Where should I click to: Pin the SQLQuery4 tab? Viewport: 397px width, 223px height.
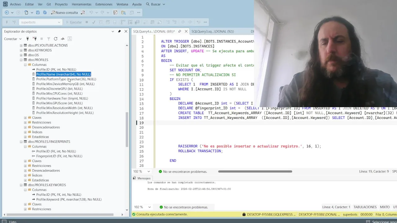[x=180, y=31]
